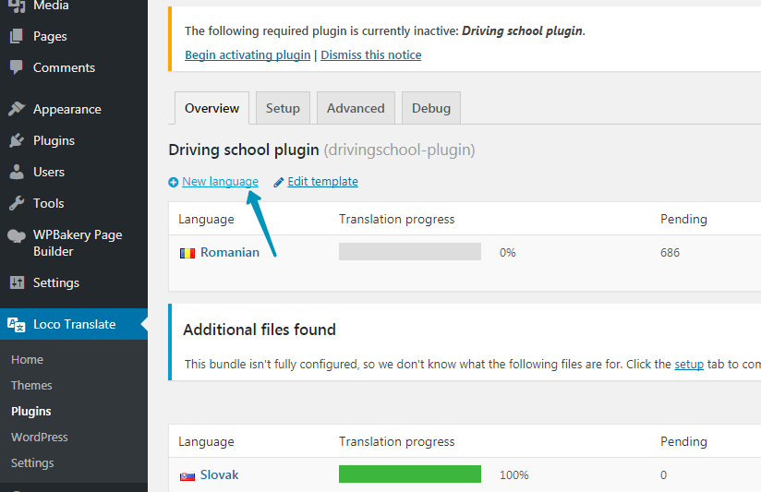Click the Loco Translate sidebar icon
The image size is (761, 492).
16,324
